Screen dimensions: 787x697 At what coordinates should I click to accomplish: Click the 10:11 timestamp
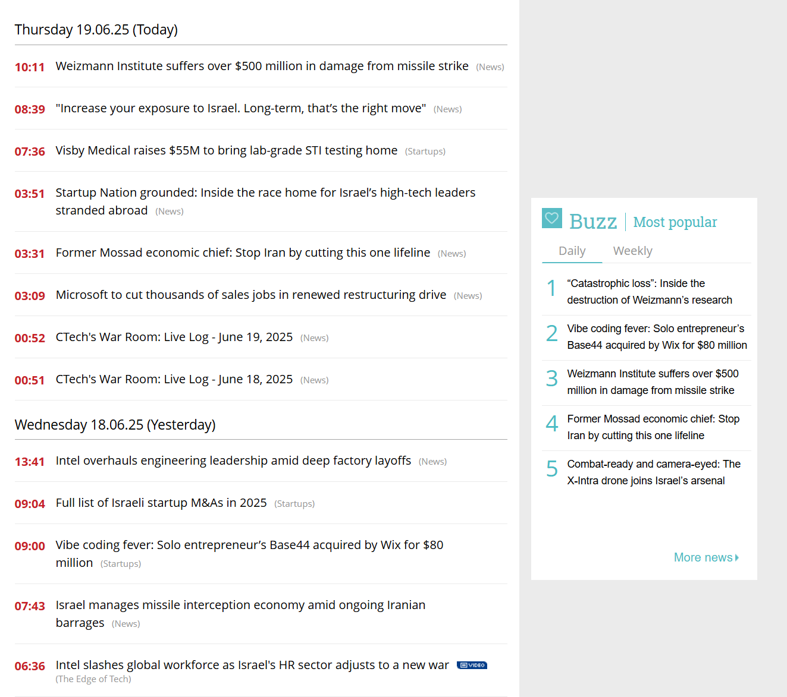(30, 67)
